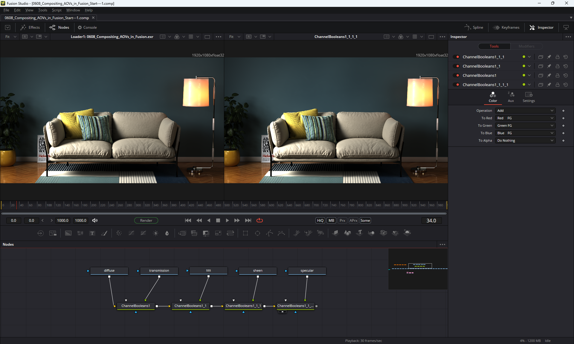Open the To Alpha dropdown
Image resolution: width=574 pixels, height=344 pixels.
tap(525, 140)
